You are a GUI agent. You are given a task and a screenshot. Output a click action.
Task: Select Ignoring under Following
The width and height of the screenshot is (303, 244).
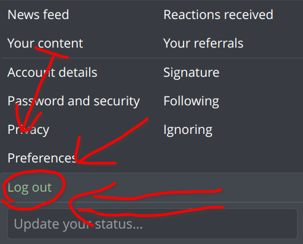[188, 130]
